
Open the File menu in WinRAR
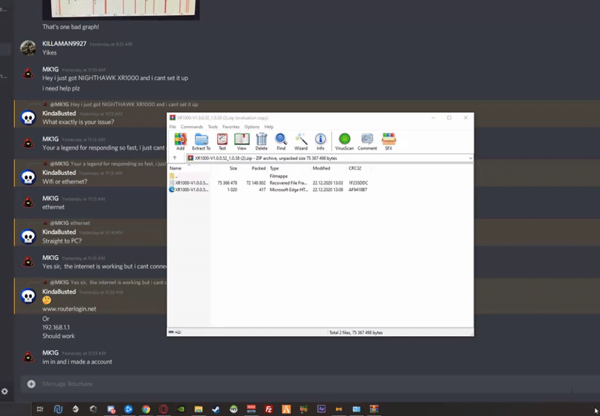coord(173,127)
